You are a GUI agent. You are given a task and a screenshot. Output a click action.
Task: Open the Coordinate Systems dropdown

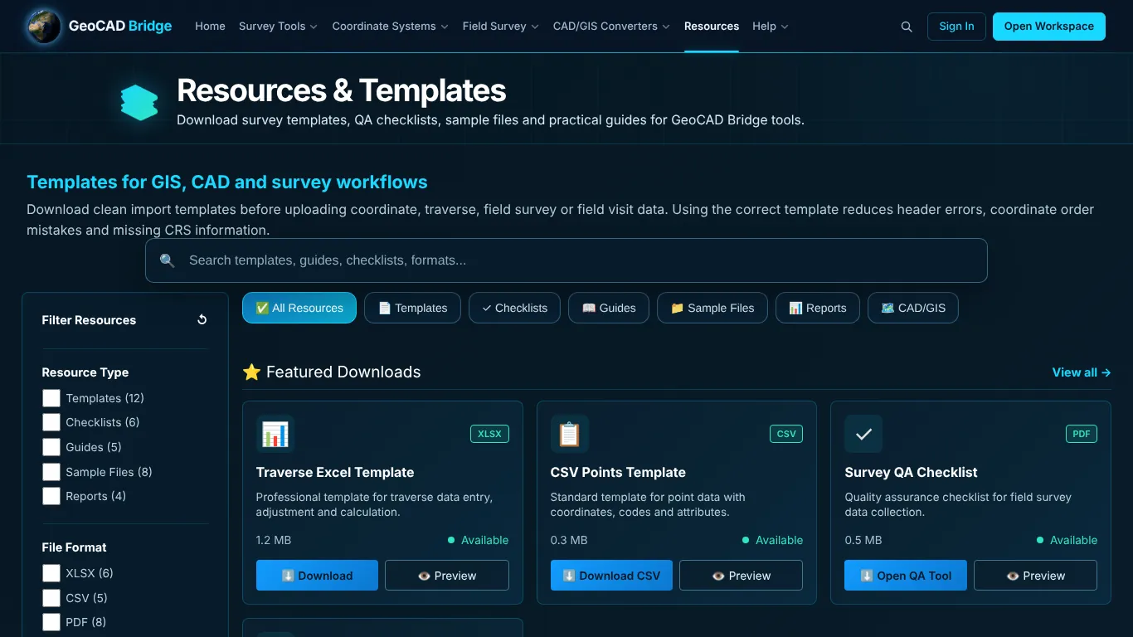tap(390, 27)
